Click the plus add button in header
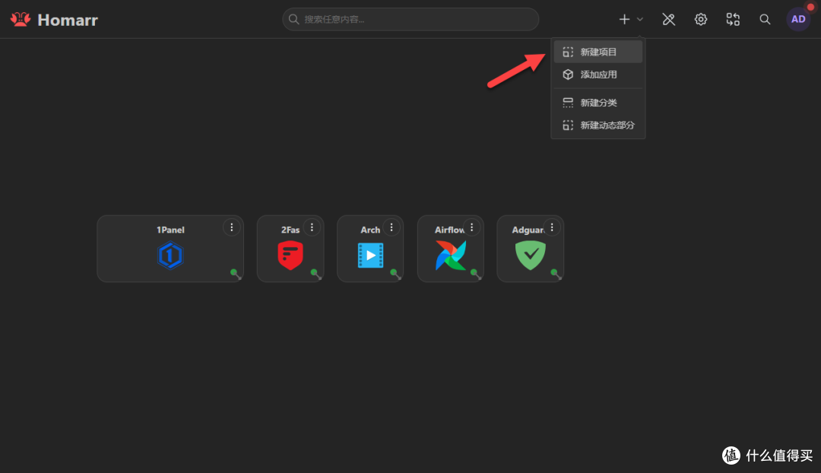This screenshot has width=821, height=473. click(x=624, y=19)
